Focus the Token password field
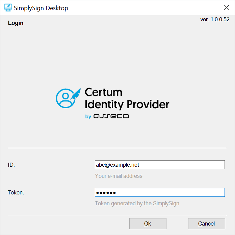Image resolution: width=235 pixels, height=235 pixels. pos(160,192)
